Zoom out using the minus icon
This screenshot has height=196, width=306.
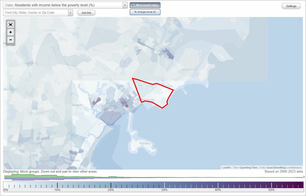10,40
